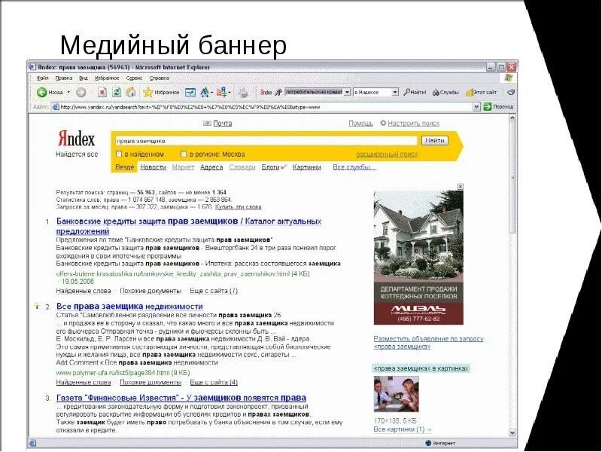Click the vertical scrollbar down arrow
Image resolution: width=602 pixels, height=452 pixels.
(512, 432)
